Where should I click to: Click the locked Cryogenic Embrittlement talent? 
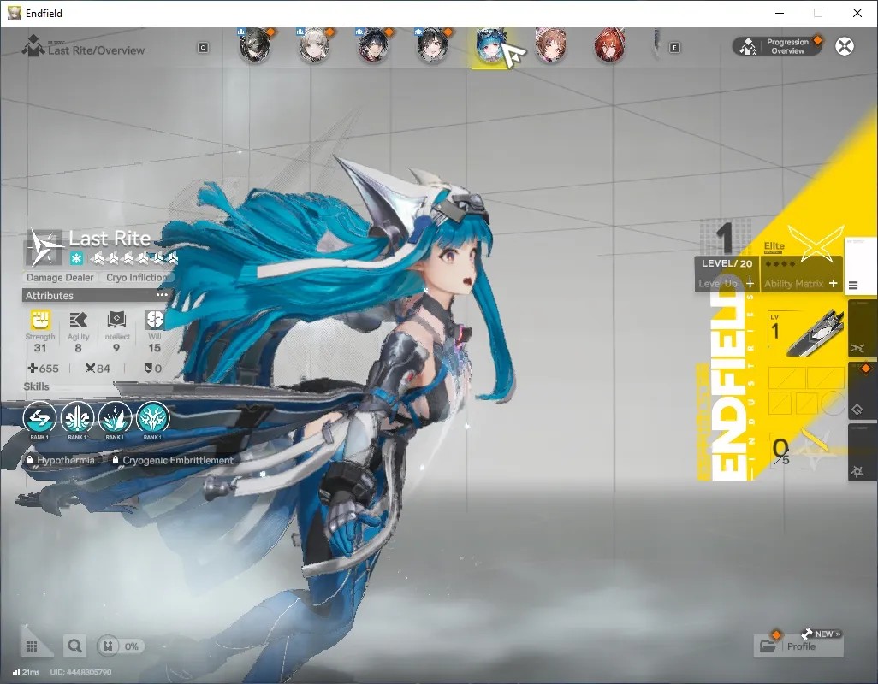[173, 460]
